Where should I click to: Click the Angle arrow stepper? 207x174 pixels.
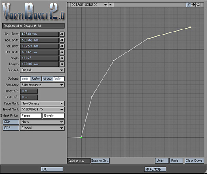click(x=62, y=58)
